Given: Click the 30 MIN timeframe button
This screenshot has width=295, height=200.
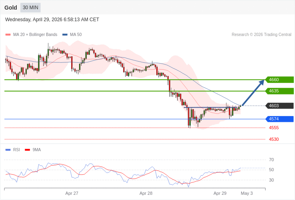Looking at the screenshot, I should click(x=30, y=8).
